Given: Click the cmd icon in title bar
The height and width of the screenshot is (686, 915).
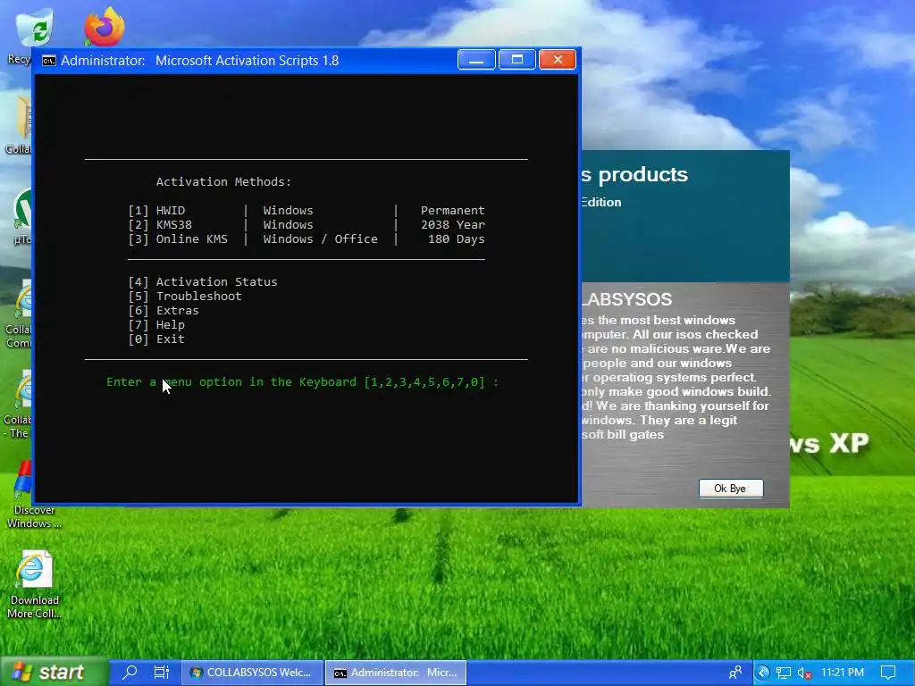Looking at the screenshot, I should [49, 61].
